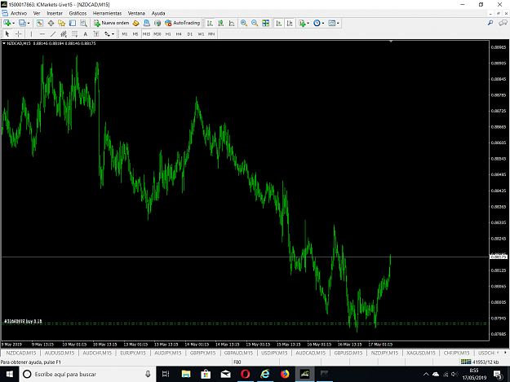Open the Insertar menu
The height and width of the screenshot is (382, 510).
click(55, 13)
